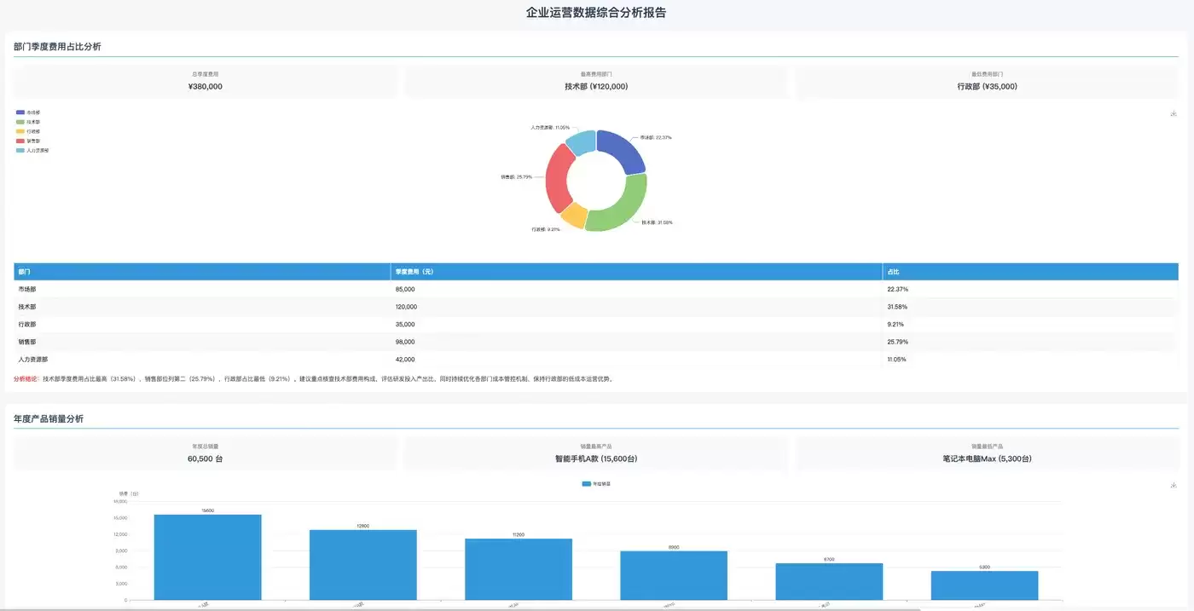Click the bar labeled 11200
This screenshot has width=1194, height=611.
point(519,569)
